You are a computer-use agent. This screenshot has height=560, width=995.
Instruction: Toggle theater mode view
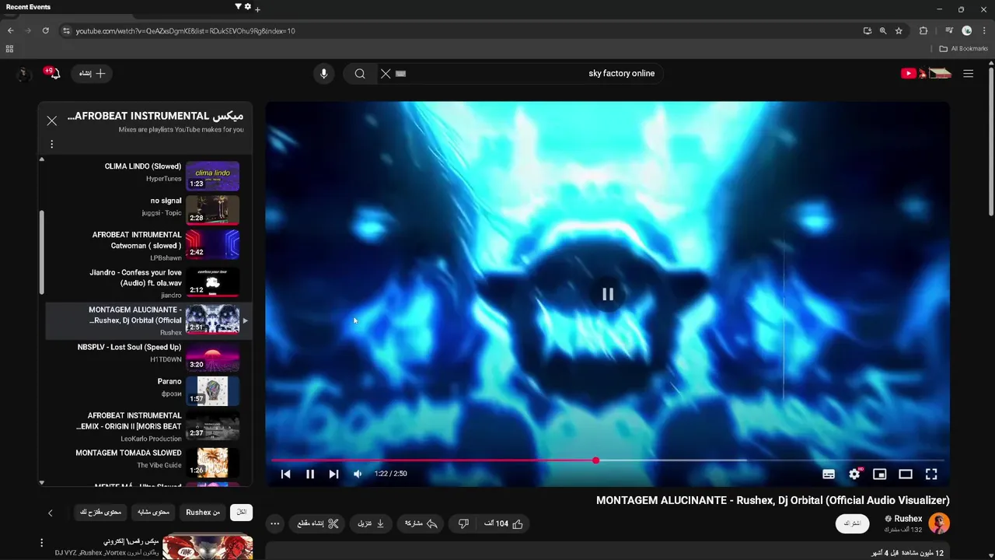pos(906,474)
